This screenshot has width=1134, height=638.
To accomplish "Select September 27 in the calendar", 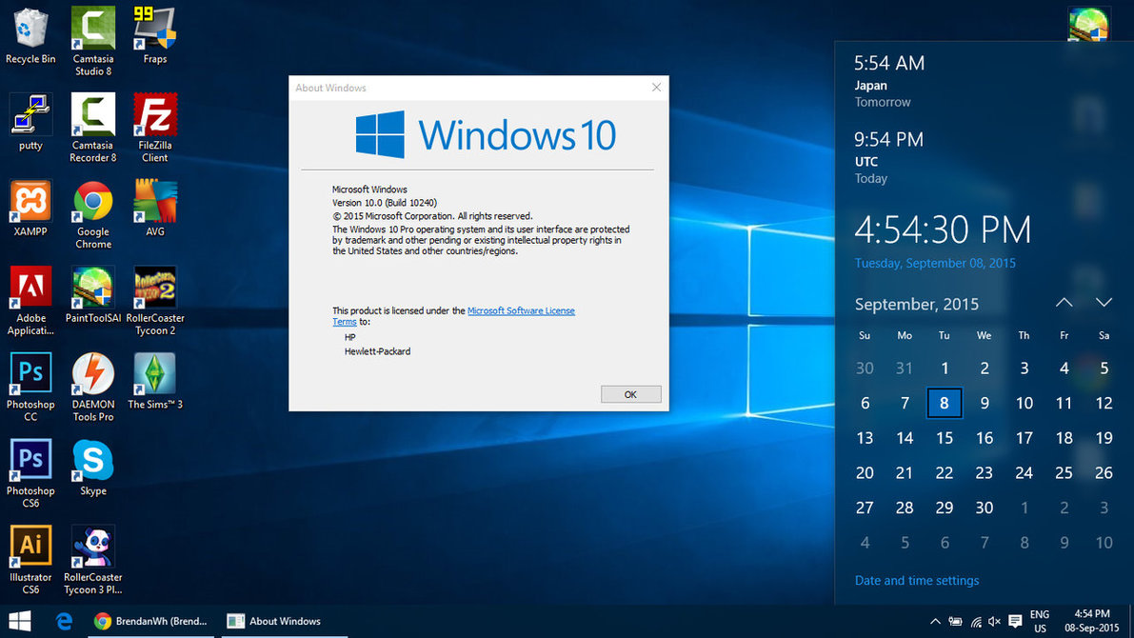I will [x=865, y=508].
